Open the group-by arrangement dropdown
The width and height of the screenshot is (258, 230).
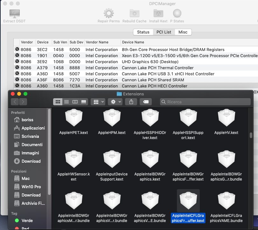coord(98,102)
